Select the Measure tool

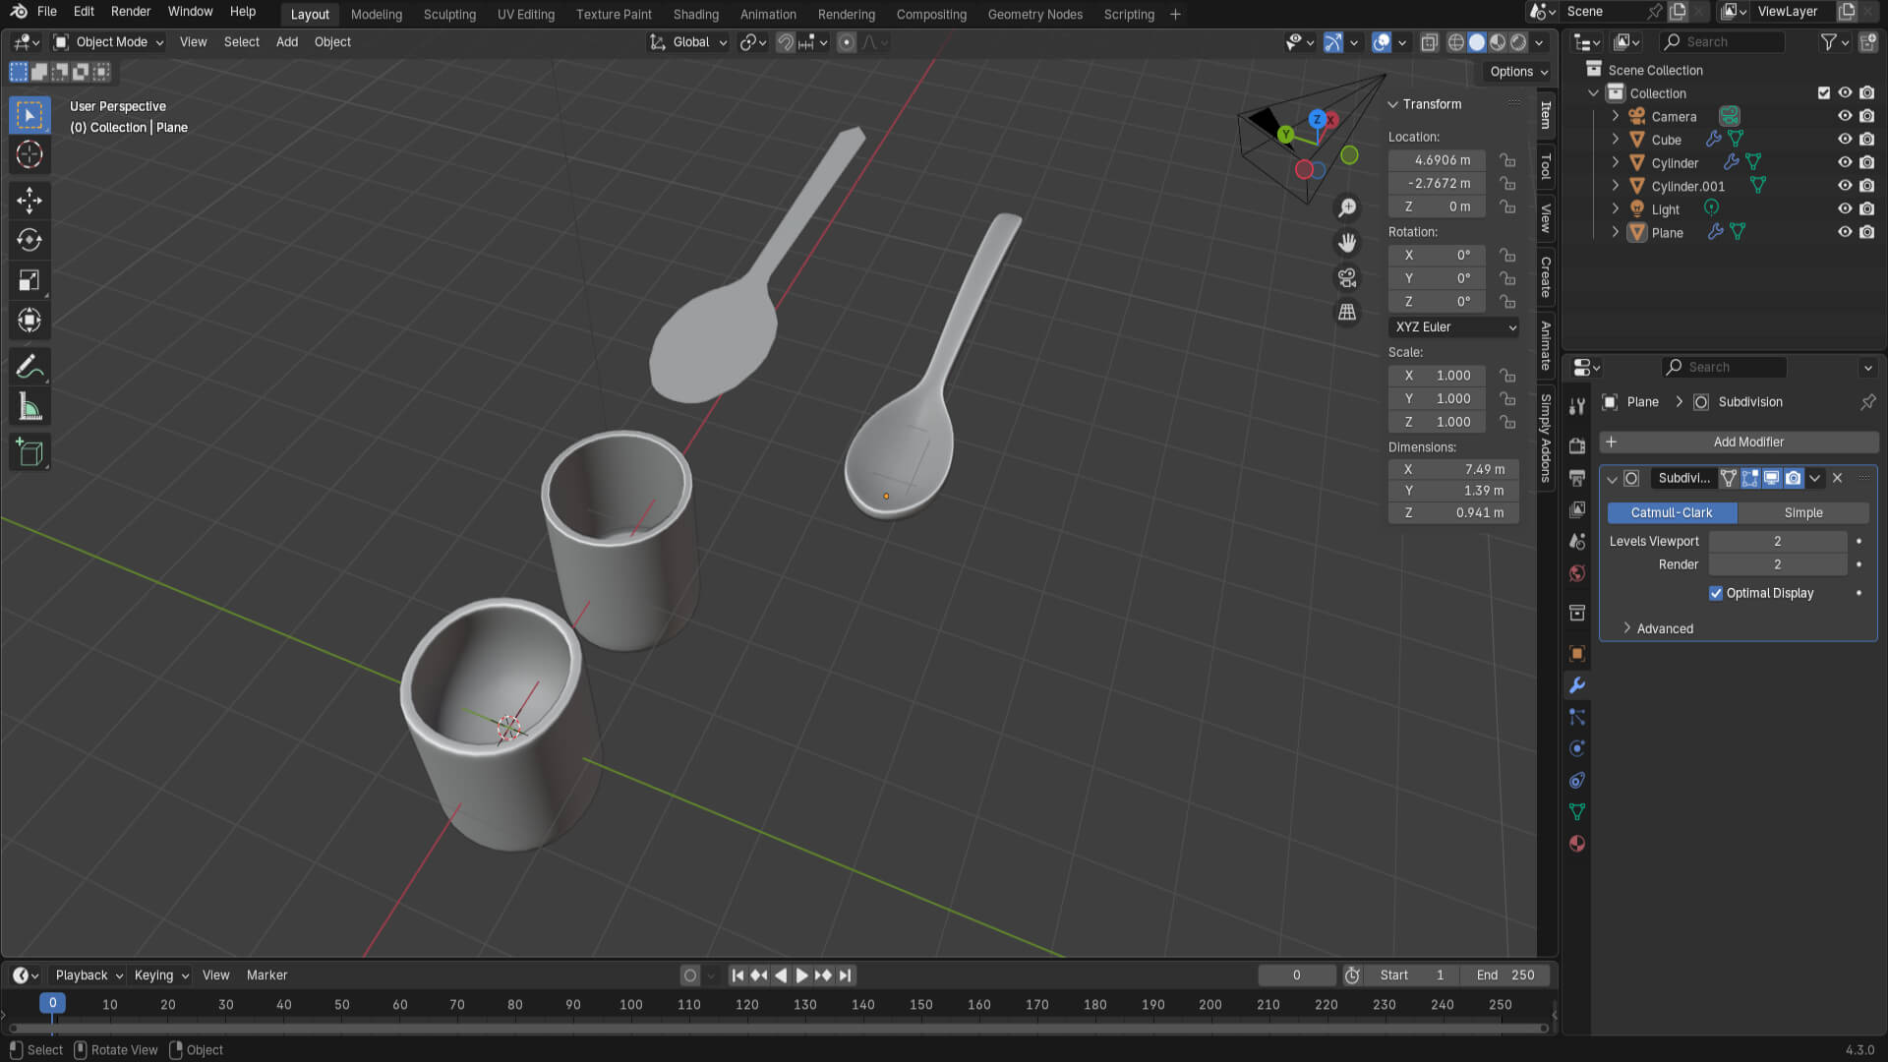pos(29,407)
